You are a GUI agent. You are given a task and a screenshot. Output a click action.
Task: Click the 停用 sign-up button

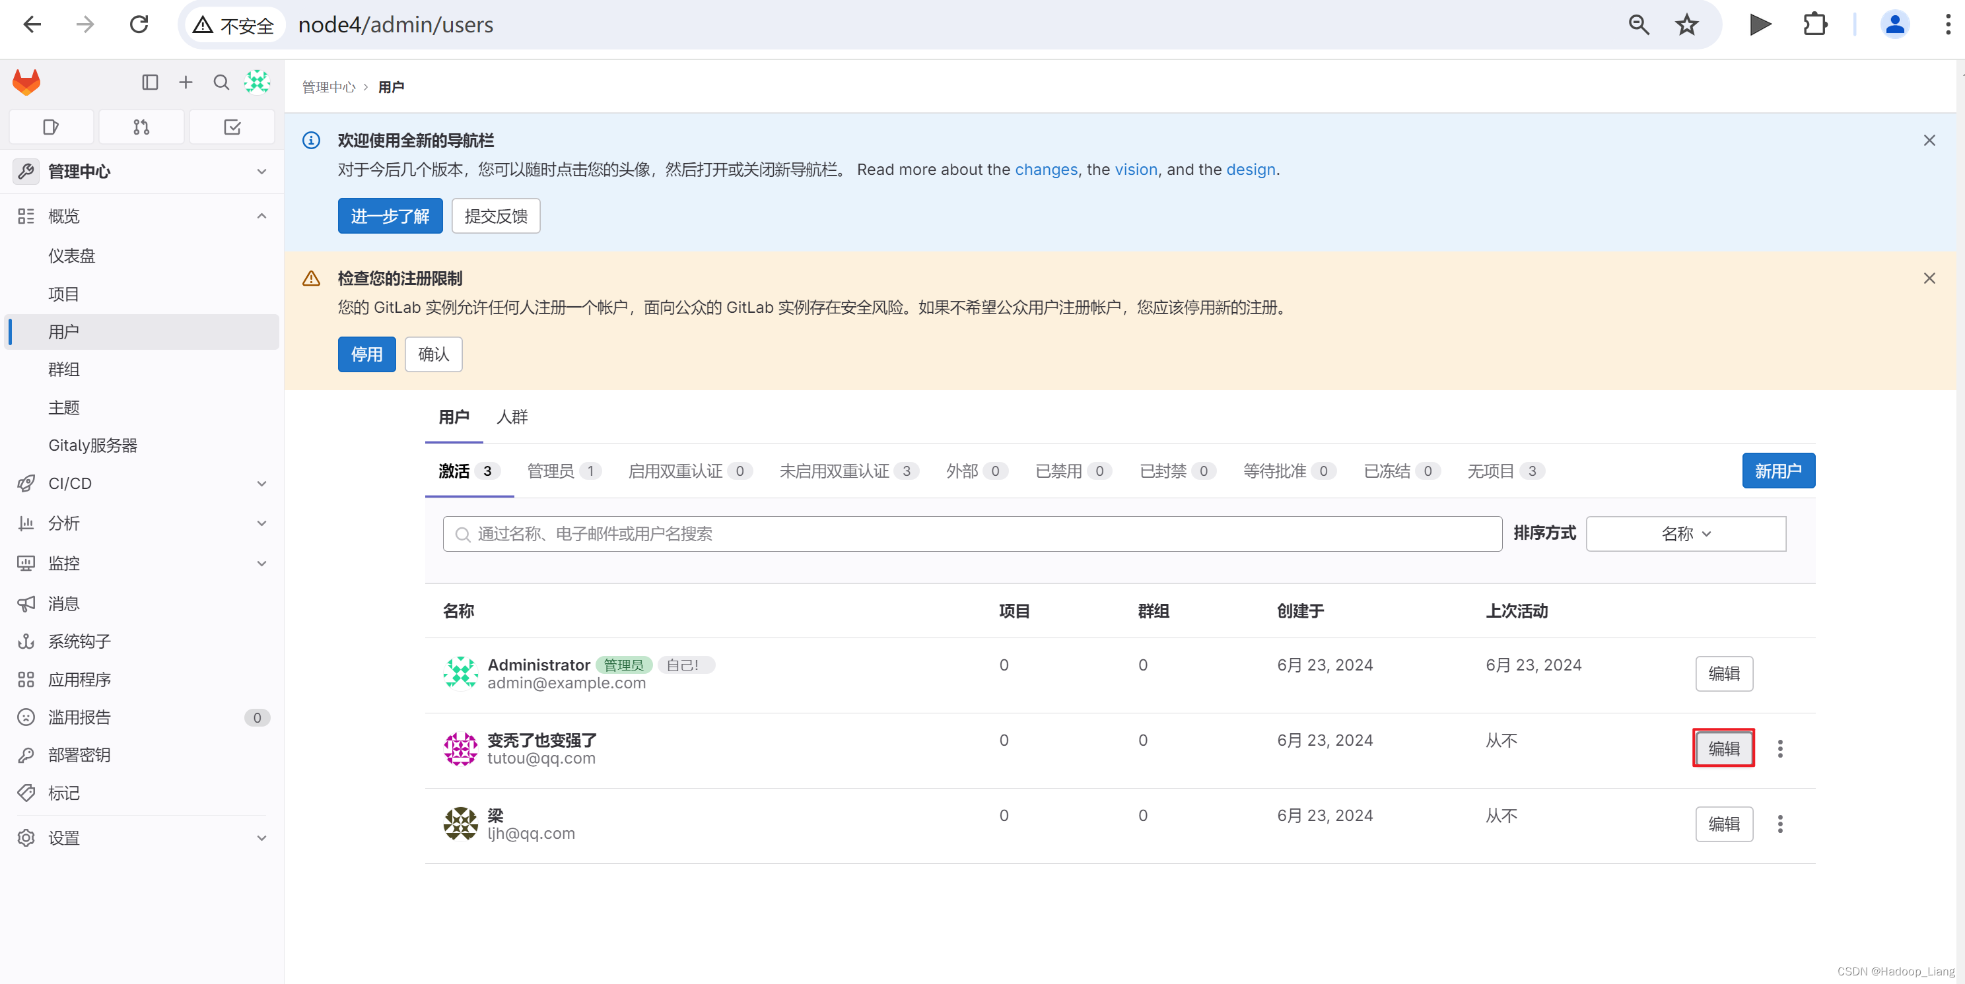click(x=366, y=354)
